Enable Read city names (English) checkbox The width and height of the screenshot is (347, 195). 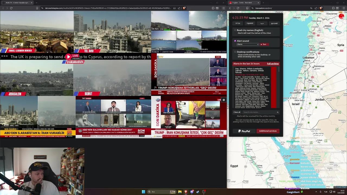tap(235, 30)
